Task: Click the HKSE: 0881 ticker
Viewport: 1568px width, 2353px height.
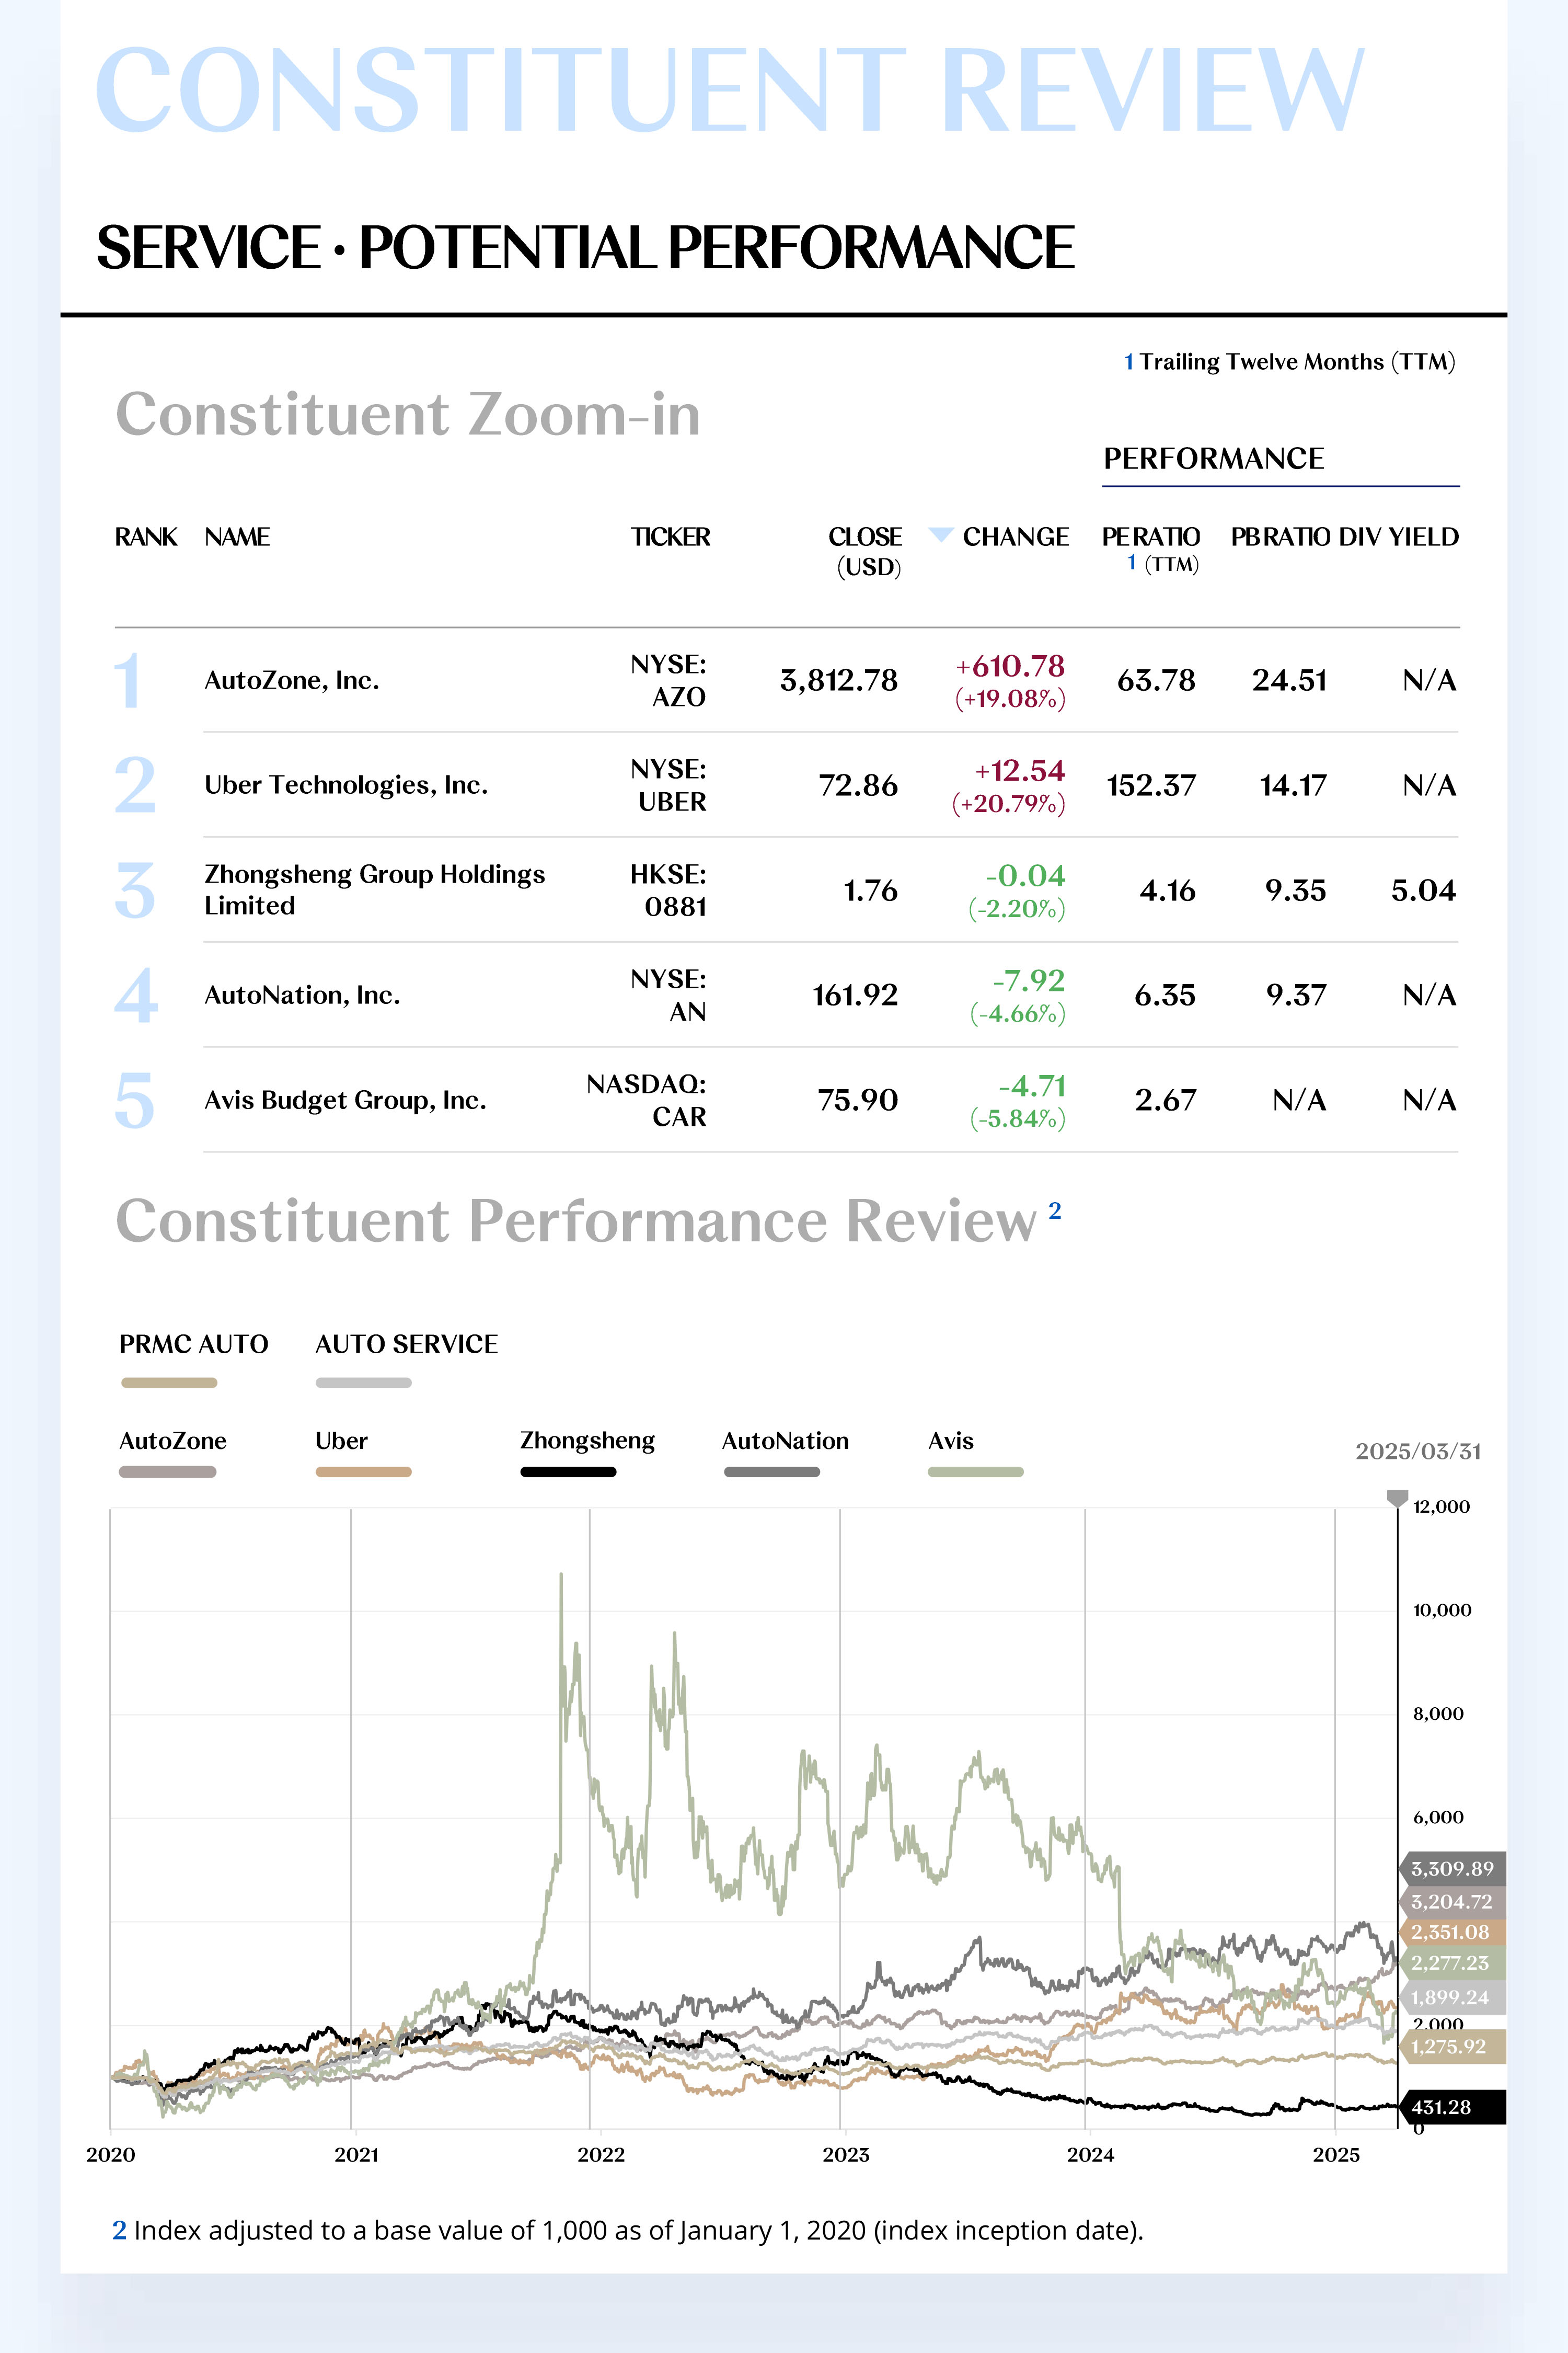Action: click(668, 890)
